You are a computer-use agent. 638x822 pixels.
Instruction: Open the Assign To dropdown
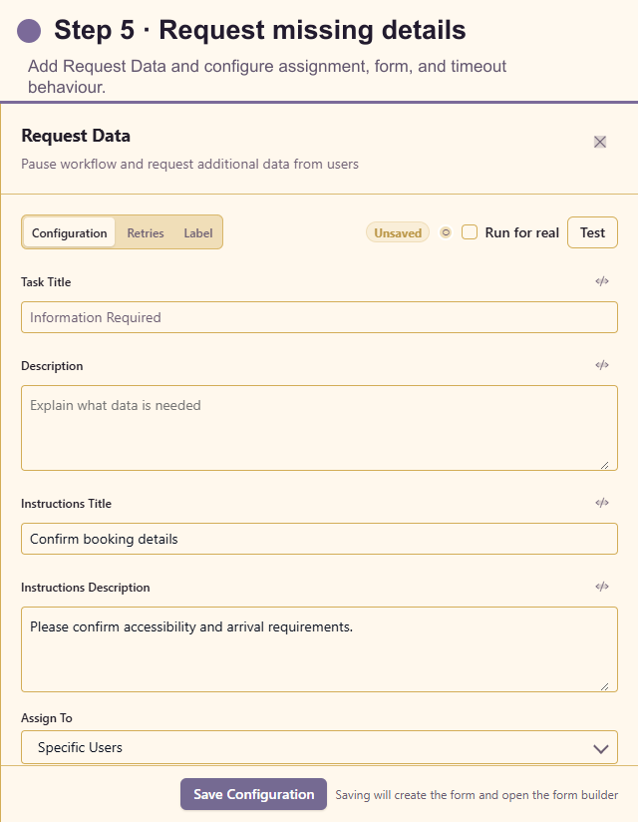coord(319,747)
